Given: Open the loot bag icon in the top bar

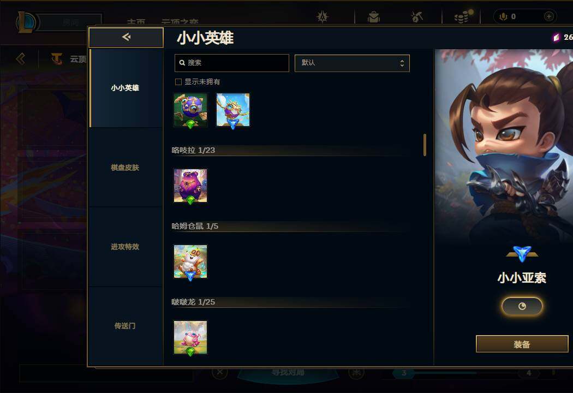Looking at the screenshot, I should (x=373, y=17).
